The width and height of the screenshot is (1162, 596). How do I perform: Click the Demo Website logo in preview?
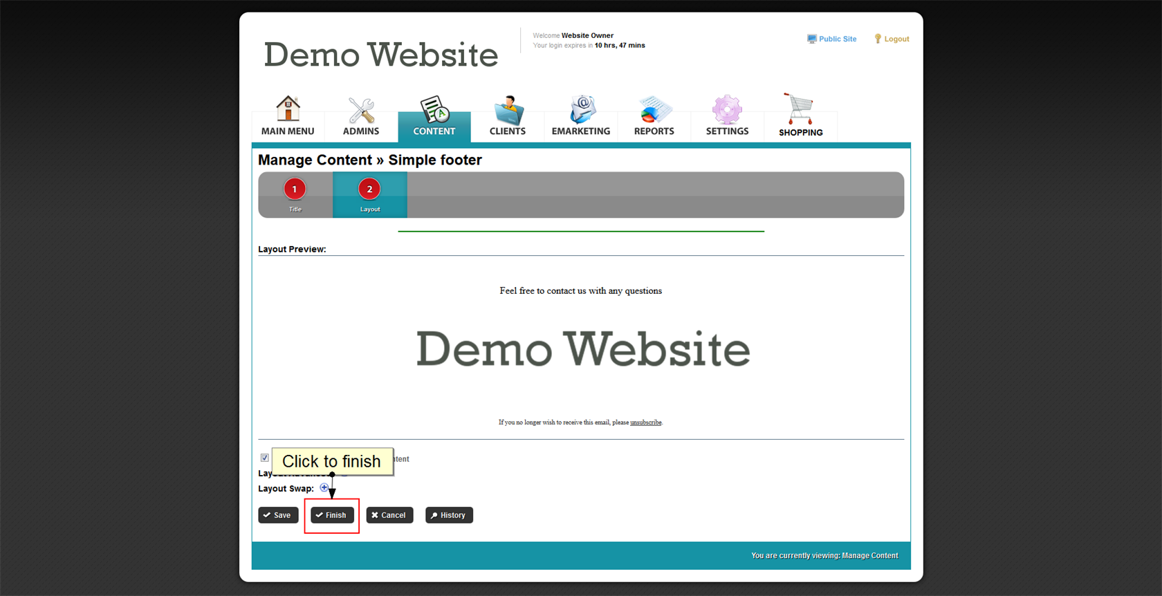point(582,349)
